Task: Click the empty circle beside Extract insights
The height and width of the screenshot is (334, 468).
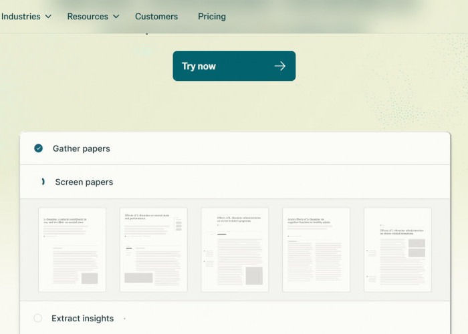Action: point(38,318)
